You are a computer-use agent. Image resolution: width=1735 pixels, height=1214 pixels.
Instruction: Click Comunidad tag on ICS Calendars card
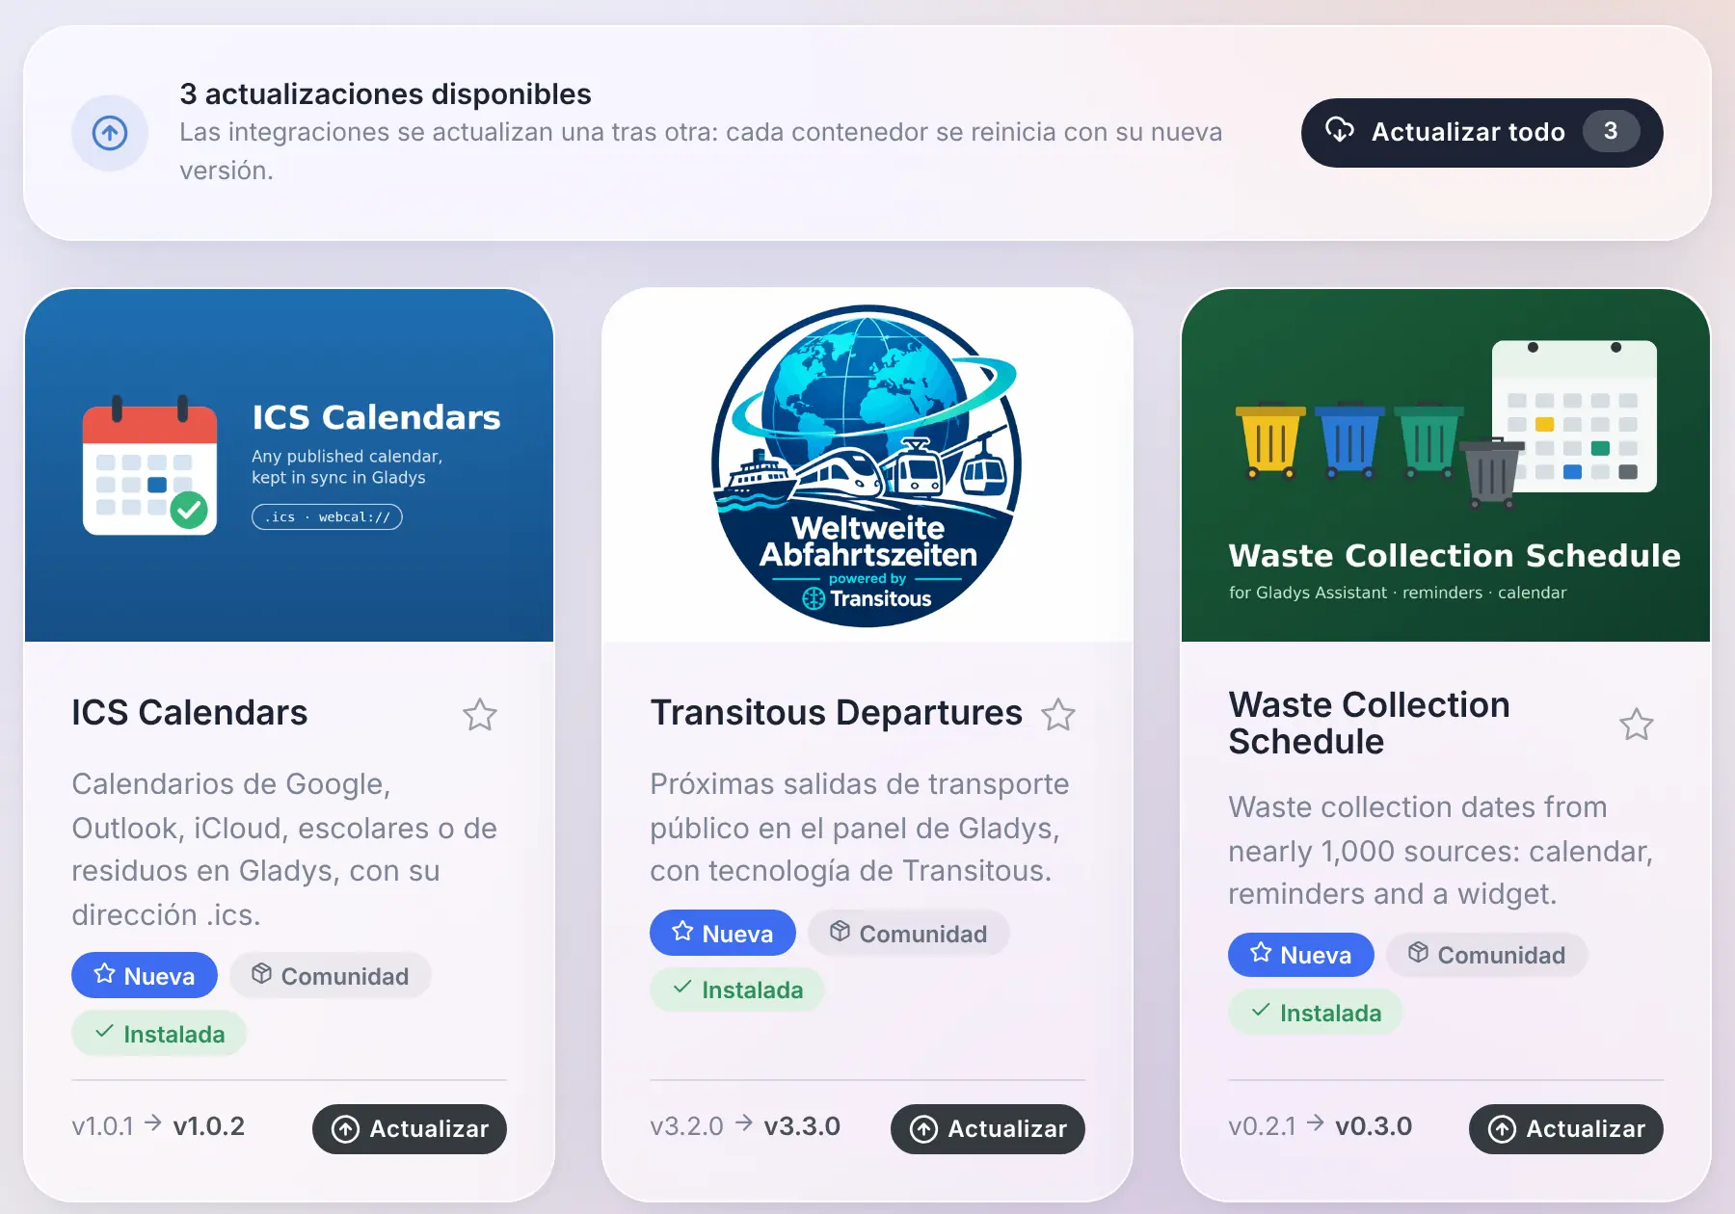click(x=330, y=975)
